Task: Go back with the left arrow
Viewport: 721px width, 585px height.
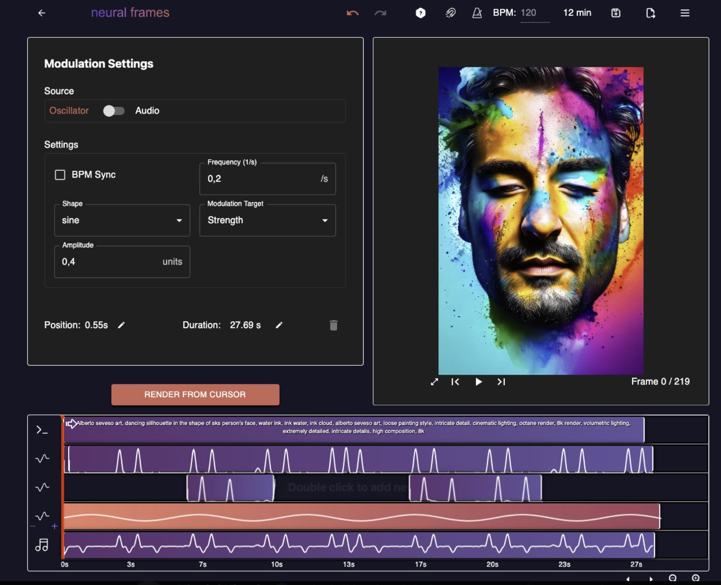Action: pyautogui.click(x=42, y=13)
